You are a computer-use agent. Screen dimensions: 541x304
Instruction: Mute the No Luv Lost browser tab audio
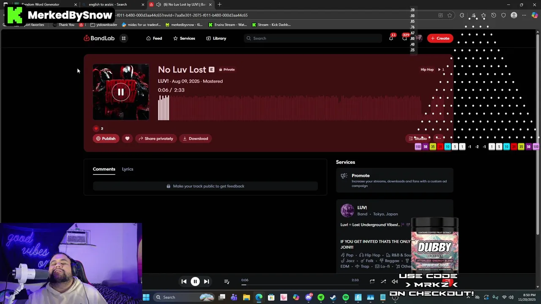pyautogui.click(x=158, y=5)
